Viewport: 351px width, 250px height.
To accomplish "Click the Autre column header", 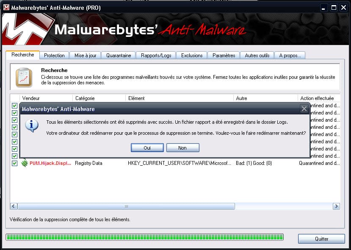I will (x=266, y=98).
